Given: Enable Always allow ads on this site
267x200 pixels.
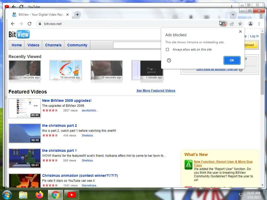Looking at the screenshot, I should tap(167, 49).
